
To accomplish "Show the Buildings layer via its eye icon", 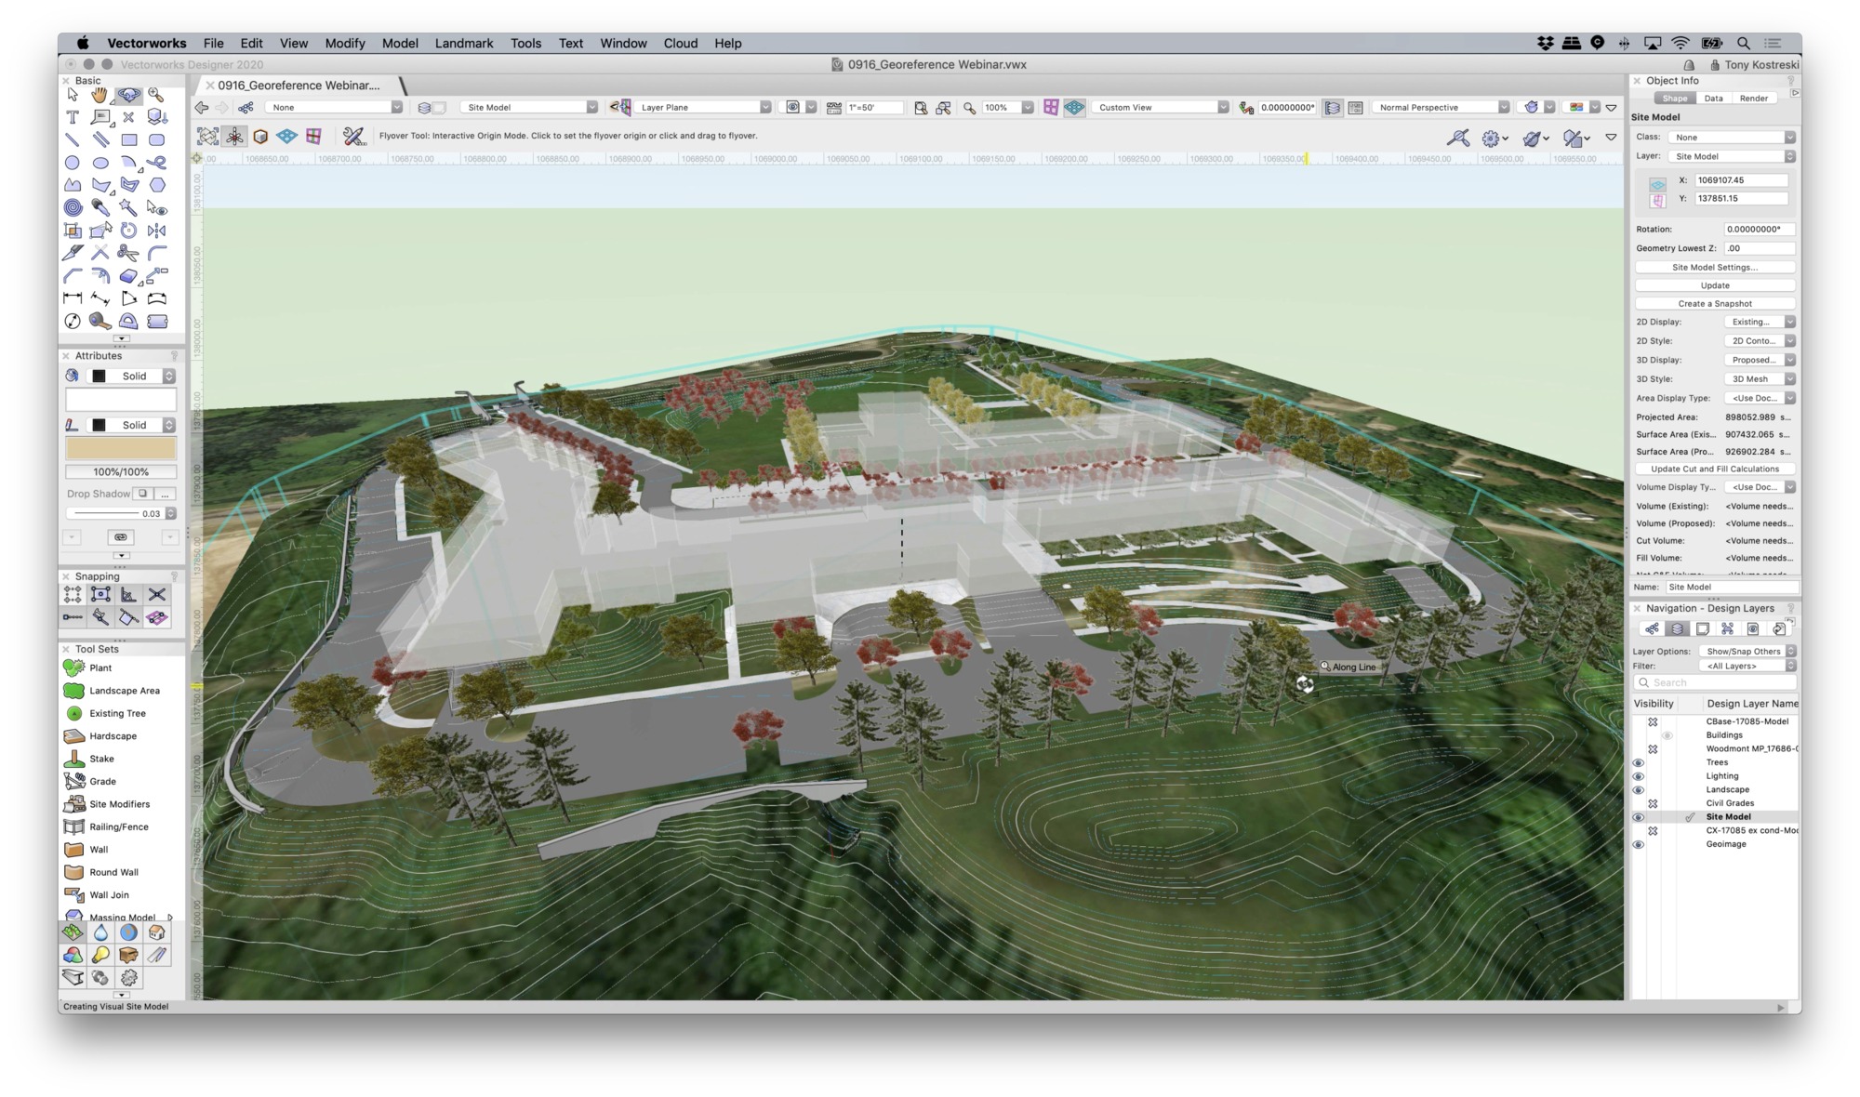I will tap(1667, 735).
